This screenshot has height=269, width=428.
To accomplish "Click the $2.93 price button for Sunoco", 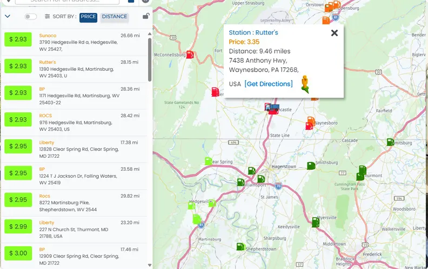I will coord(18,39).
